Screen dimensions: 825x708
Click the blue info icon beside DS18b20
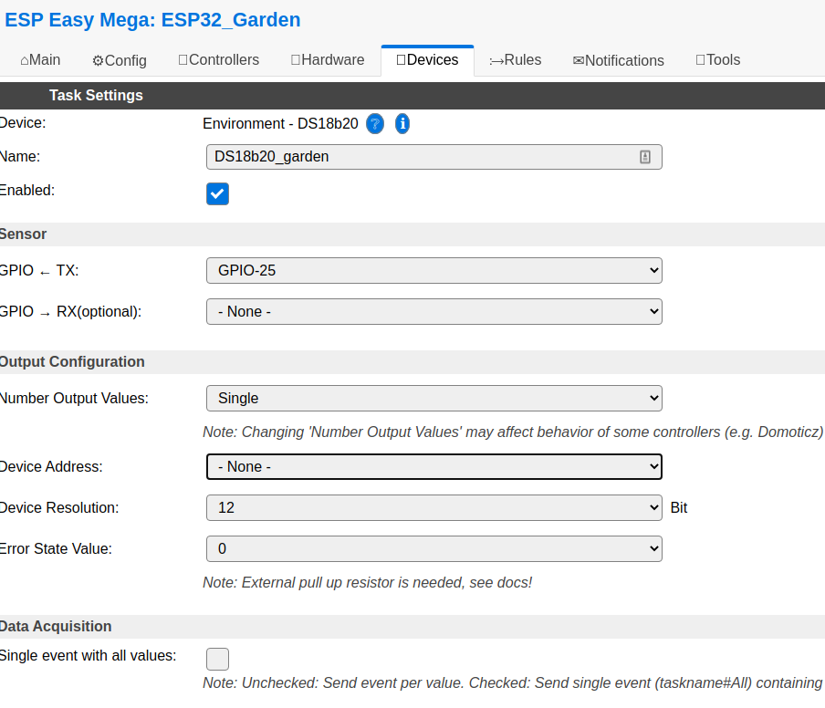(x=402, y=123)
